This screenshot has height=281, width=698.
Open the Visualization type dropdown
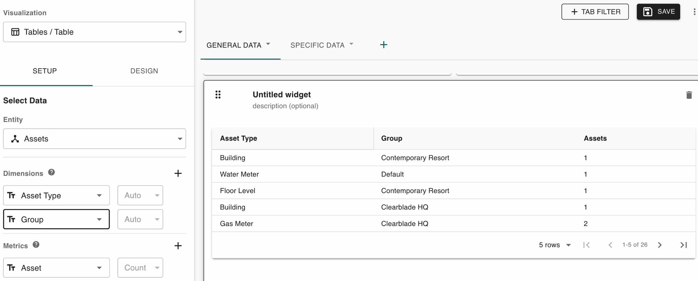(x=94, y=32)
